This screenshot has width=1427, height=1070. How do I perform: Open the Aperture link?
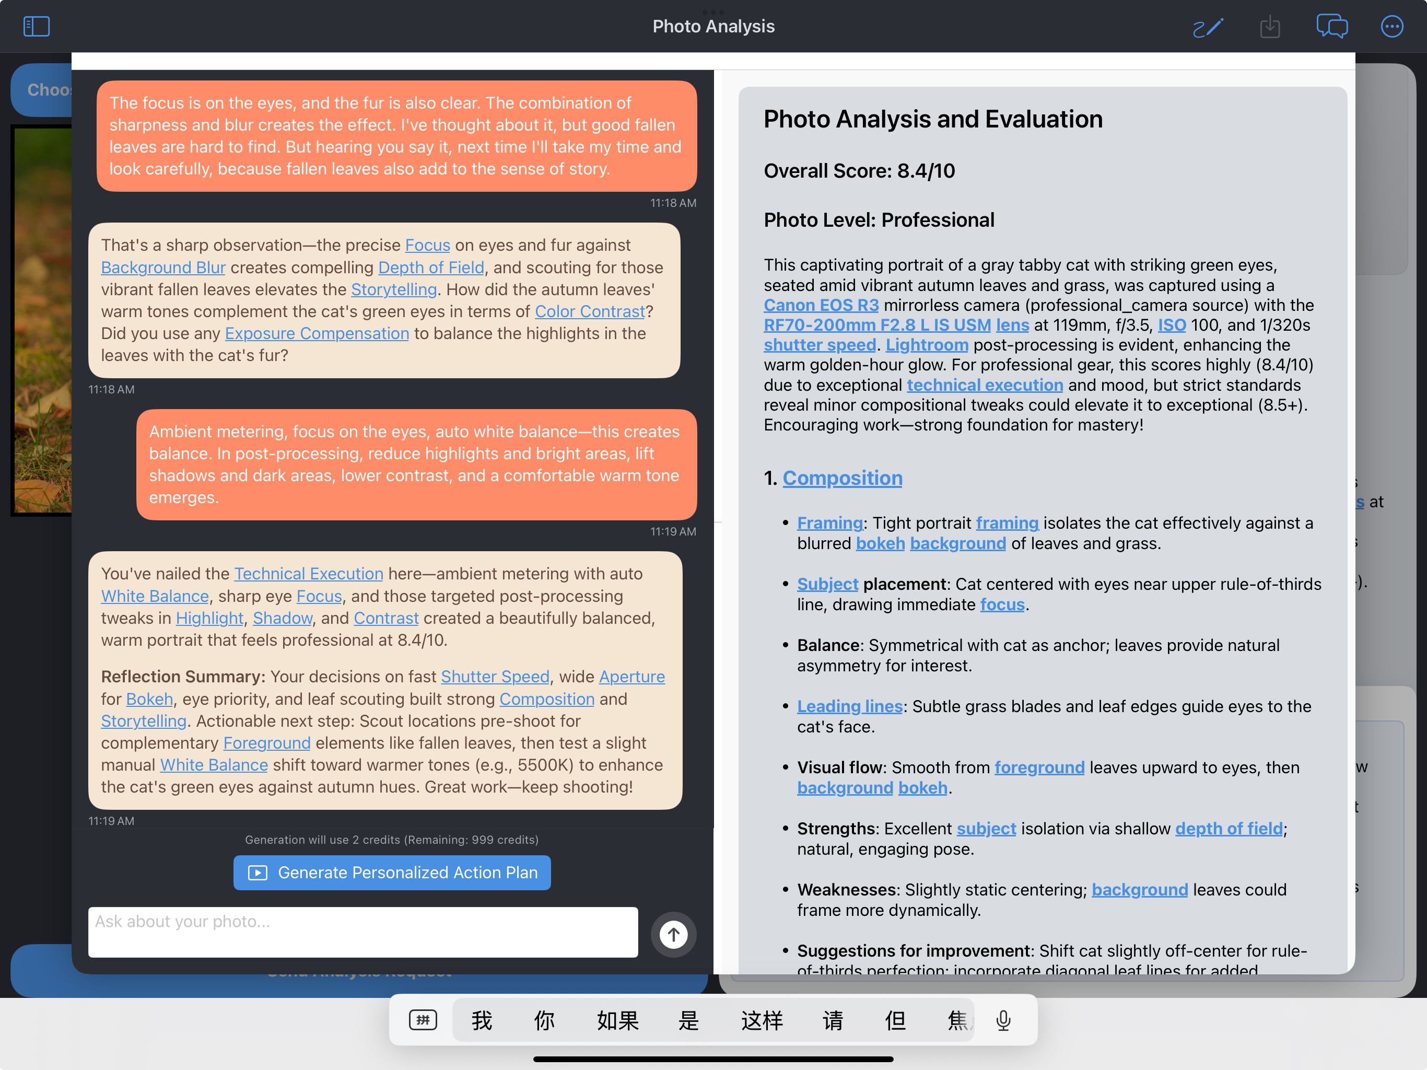[x=631, y=677]
